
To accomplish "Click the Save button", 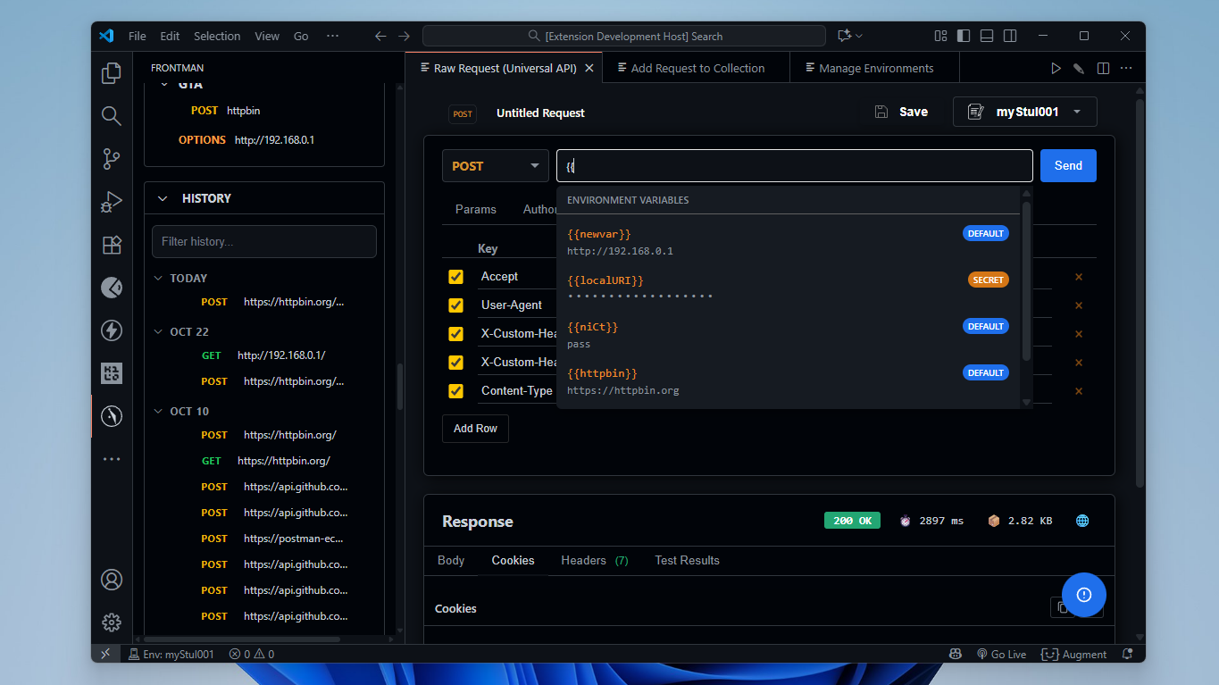I will click(902, 112).
